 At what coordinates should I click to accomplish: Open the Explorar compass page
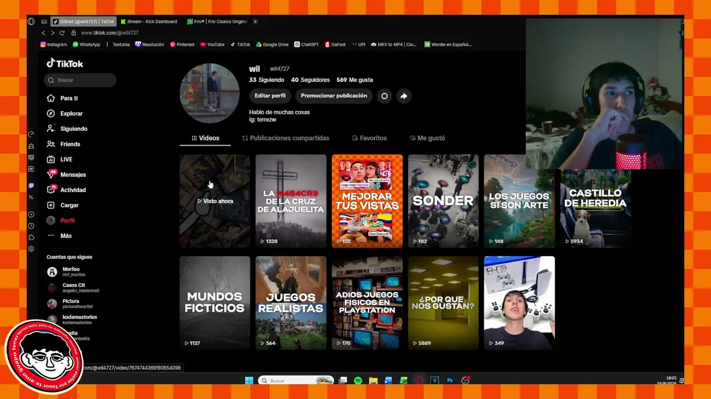coord(64,114)
